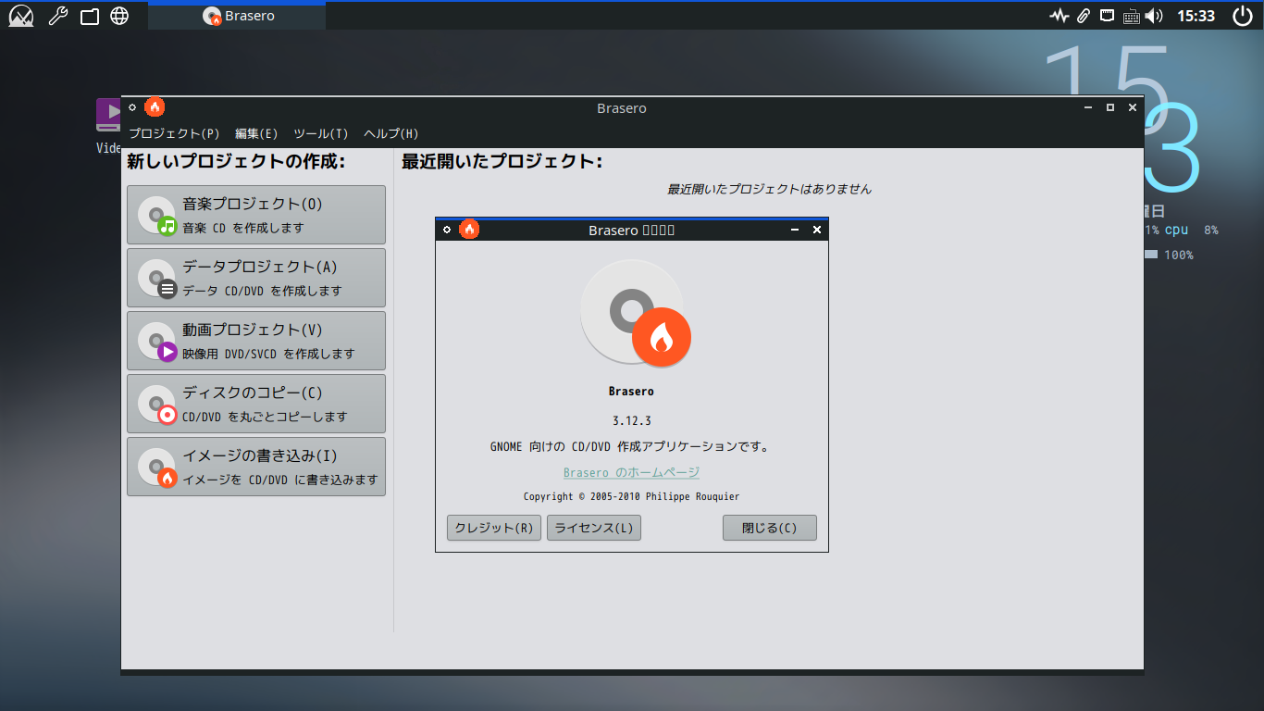Screen dimensions: 1264x711
Task: Open window menu dot in about dialog titlebar
Action: click(447, 230)
